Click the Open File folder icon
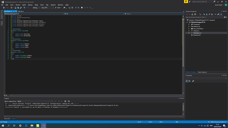Viewport: 228px width, 128px height. [x=16, y=8]
